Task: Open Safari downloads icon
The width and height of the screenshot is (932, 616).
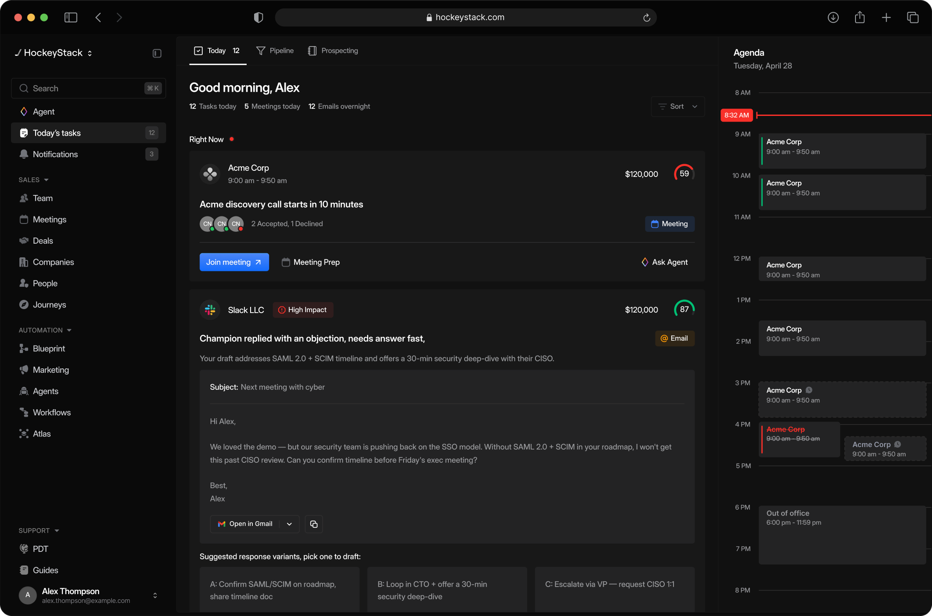Action: click(833, 18)
